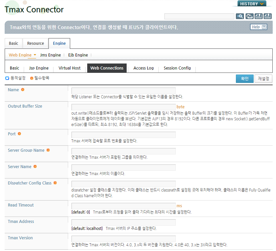
Task: Click the byte unit text
Action: (x=180, y=107)
